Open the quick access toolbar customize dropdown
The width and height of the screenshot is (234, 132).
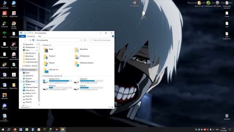(33, 33)
